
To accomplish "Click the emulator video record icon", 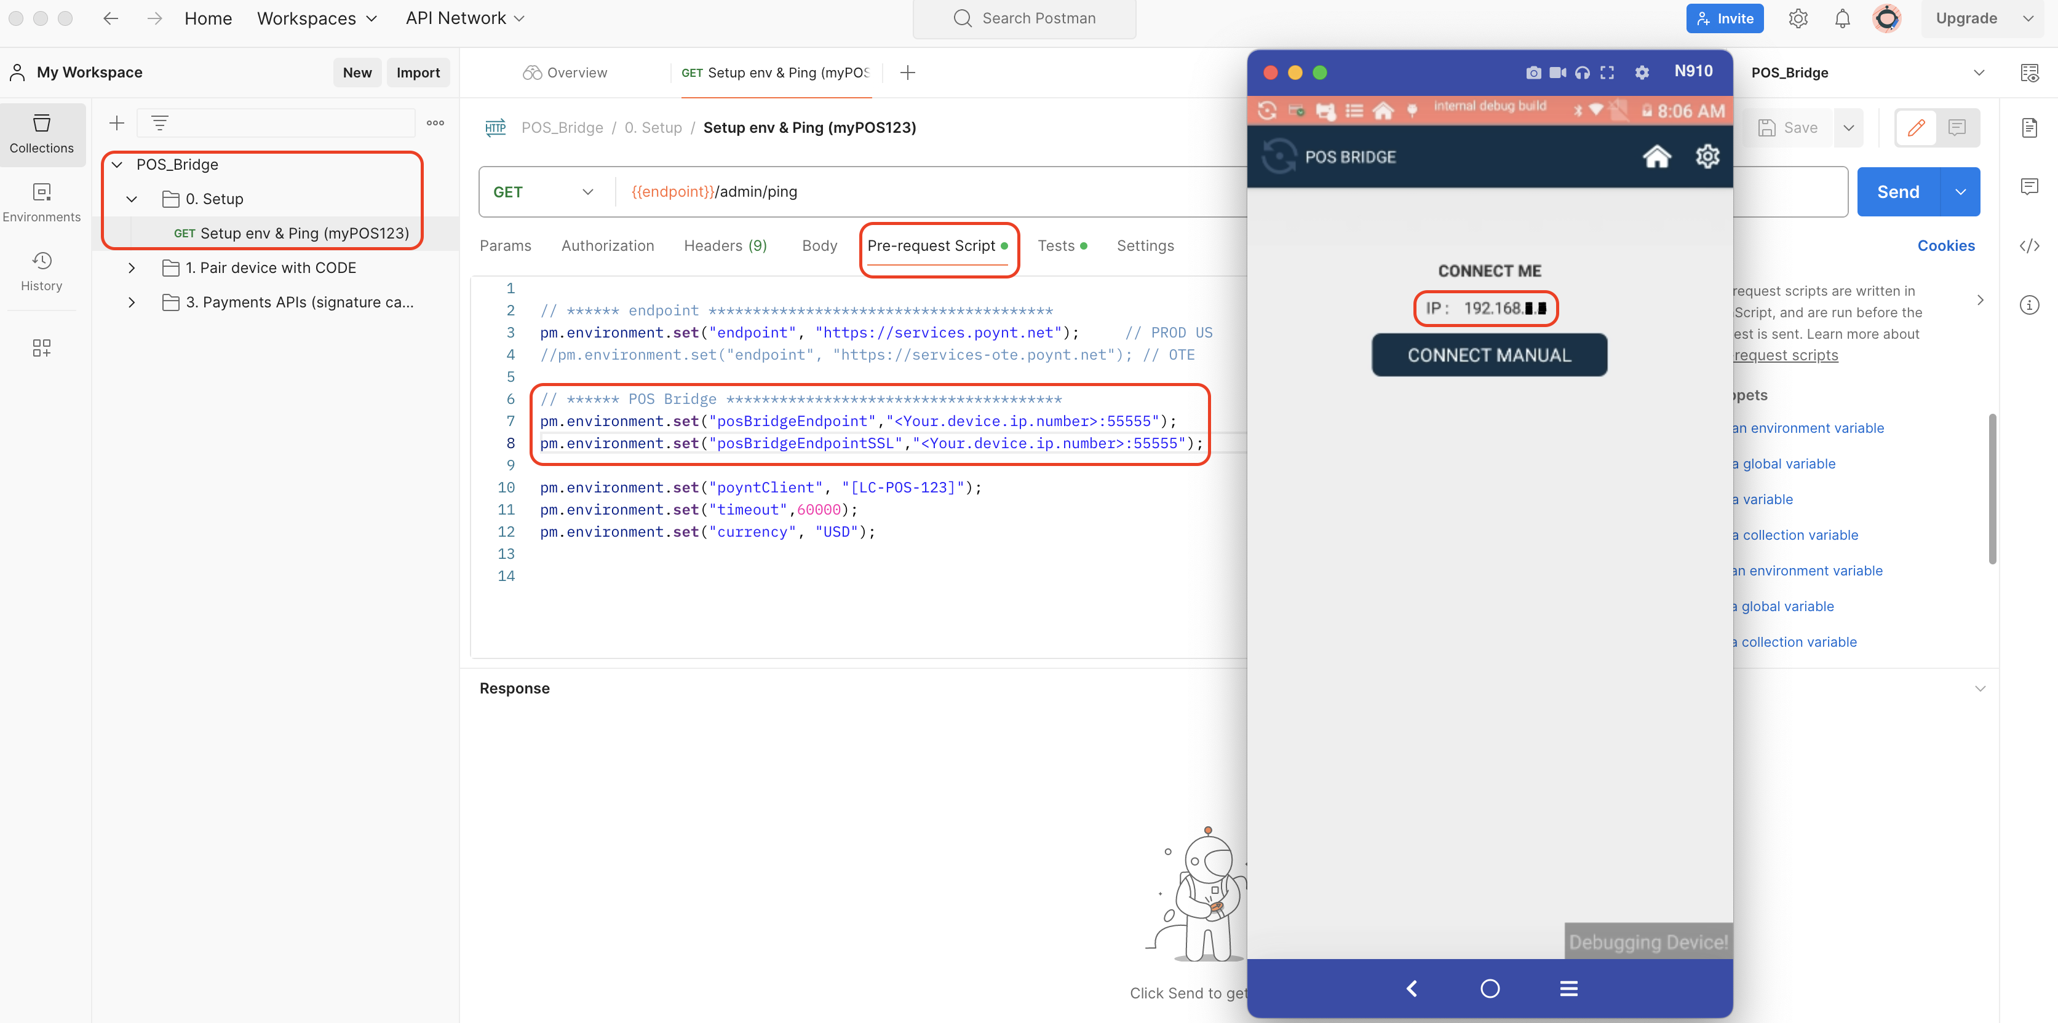I will (1558, 73).
